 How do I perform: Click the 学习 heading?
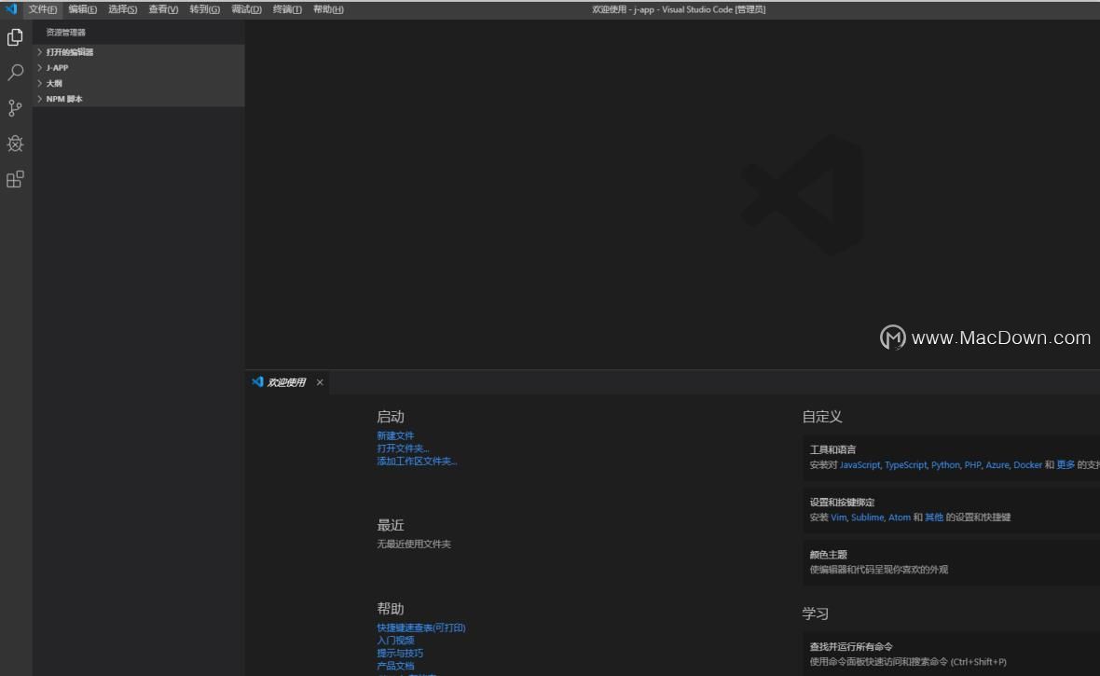pyautogui.click(x=815, y=614)
